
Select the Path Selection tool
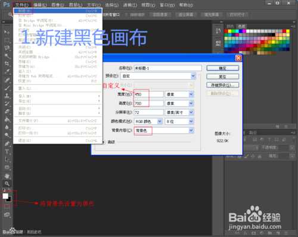[7, 159]
